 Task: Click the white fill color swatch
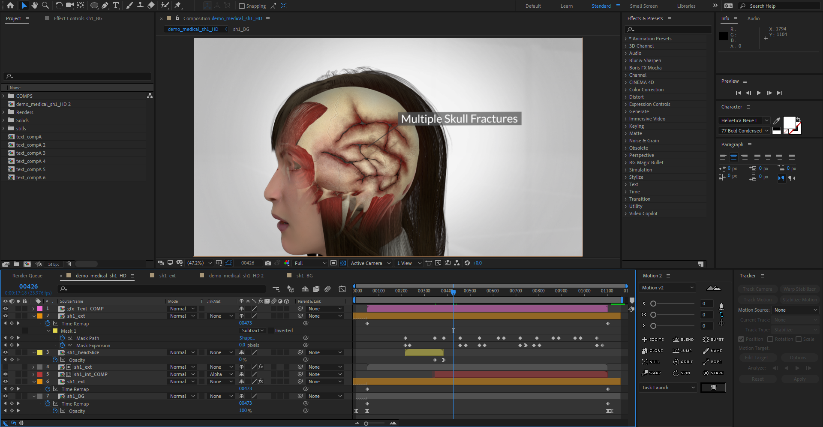tap(789, 122)
